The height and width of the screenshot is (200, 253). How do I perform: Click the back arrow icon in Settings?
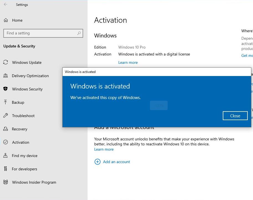click(x=6, y=4)
